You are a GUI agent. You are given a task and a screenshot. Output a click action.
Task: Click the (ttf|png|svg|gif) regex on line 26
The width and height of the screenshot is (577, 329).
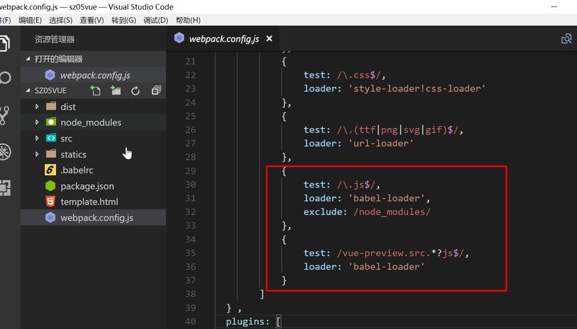(397, 130)
